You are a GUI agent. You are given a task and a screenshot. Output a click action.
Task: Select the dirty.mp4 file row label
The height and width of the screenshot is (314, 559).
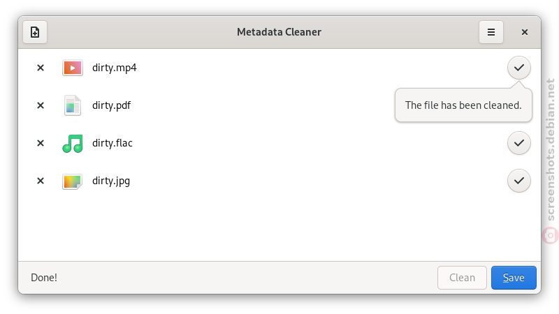115,68
